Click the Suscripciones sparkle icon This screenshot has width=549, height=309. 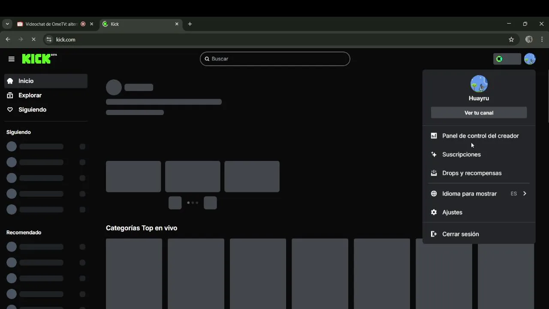pos(434,154)
